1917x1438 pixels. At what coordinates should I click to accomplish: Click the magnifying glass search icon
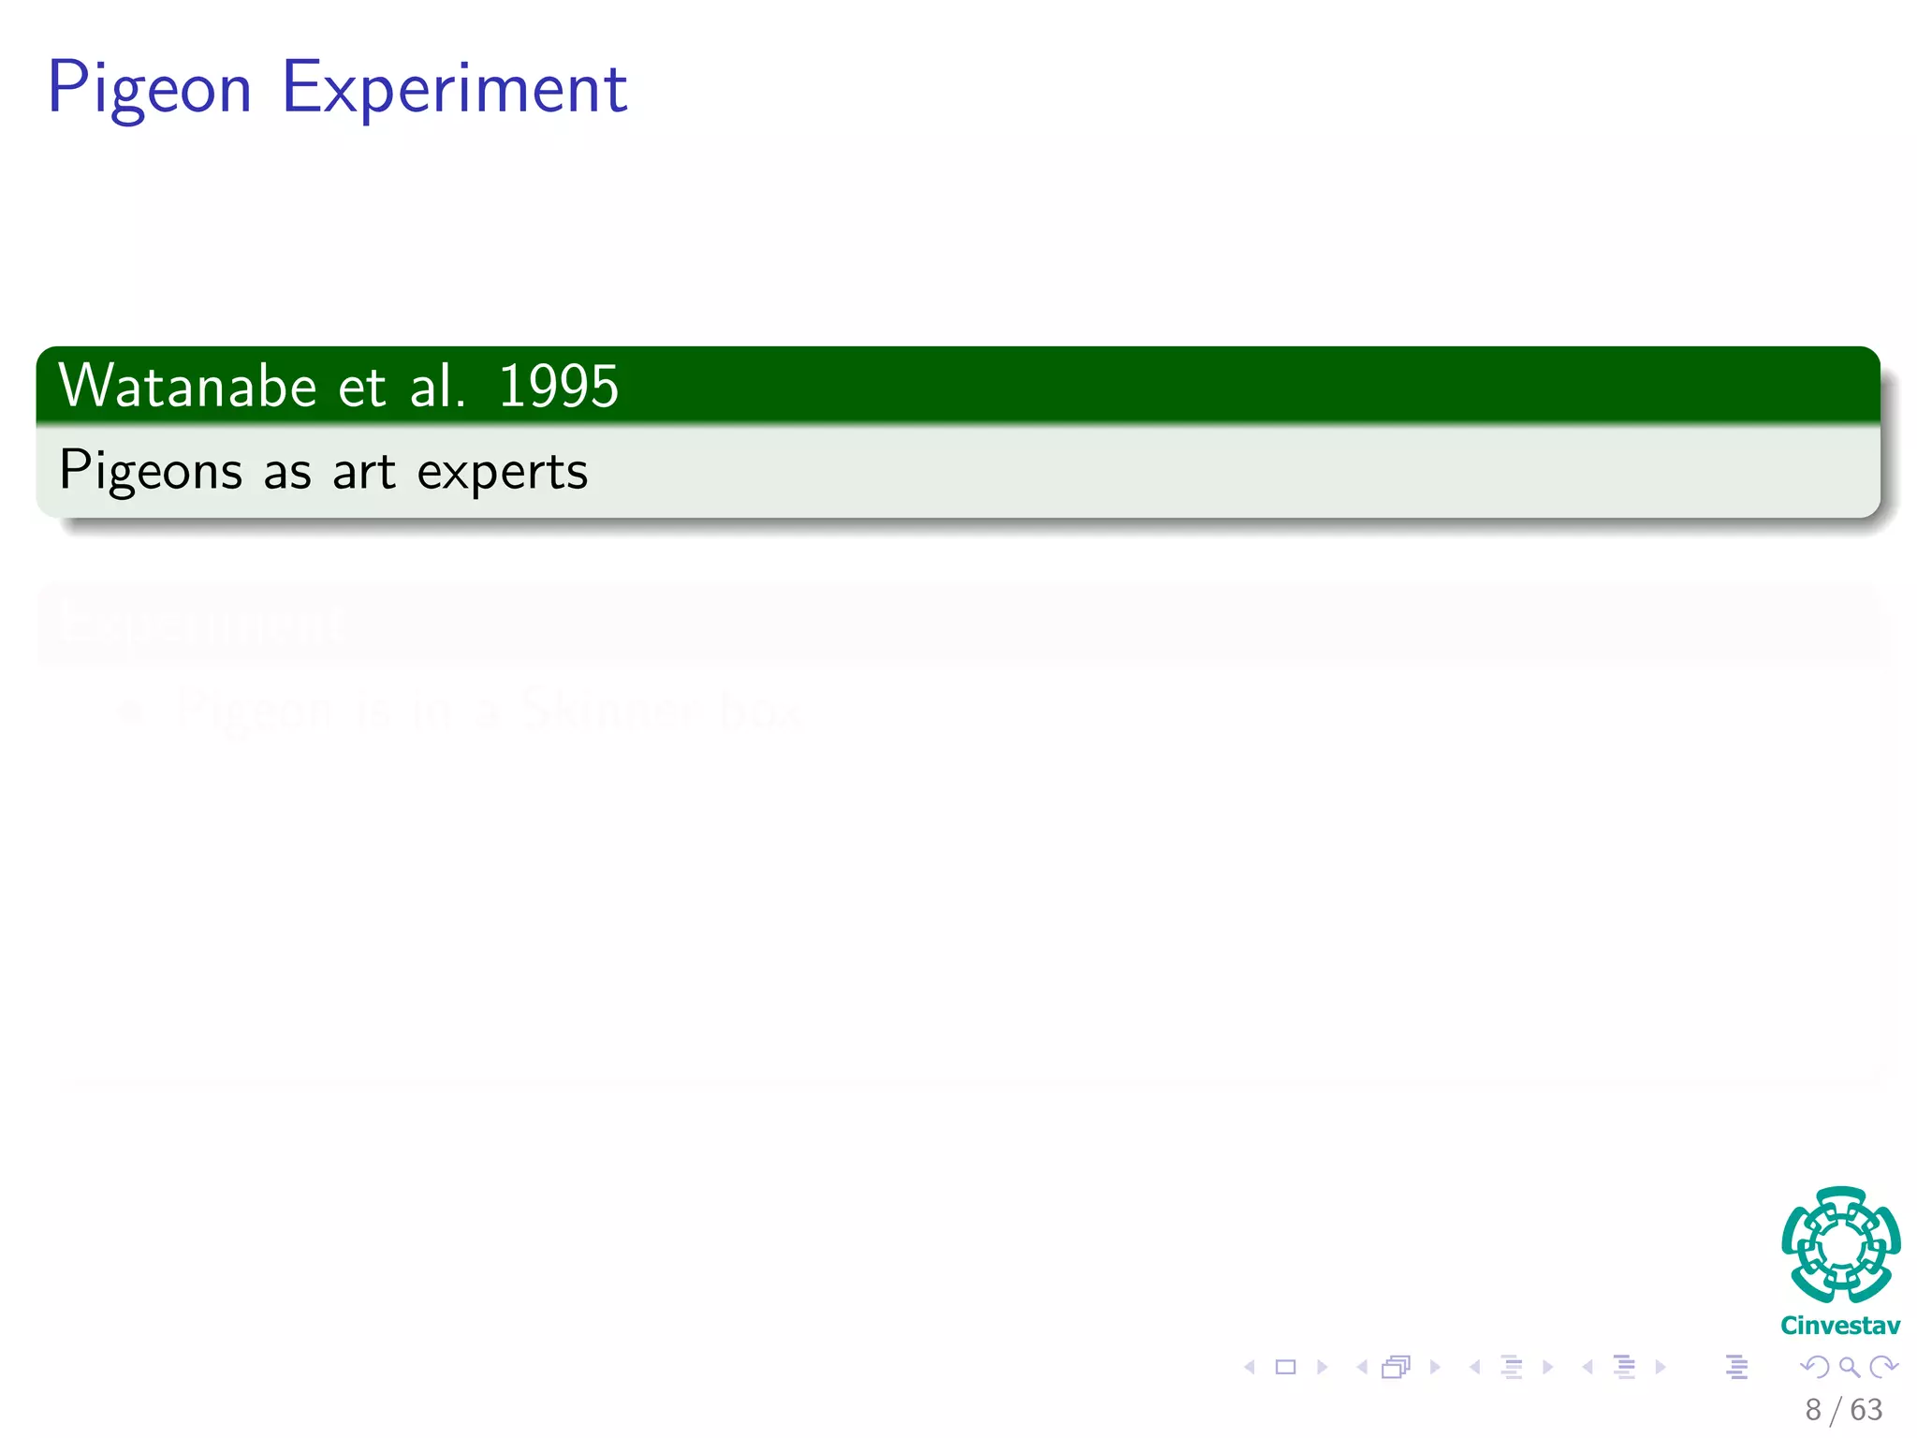point(1849,1368)
